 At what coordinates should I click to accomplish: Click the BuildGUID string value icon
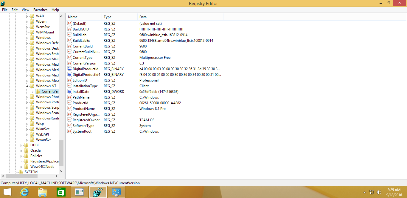click(70, 29)
